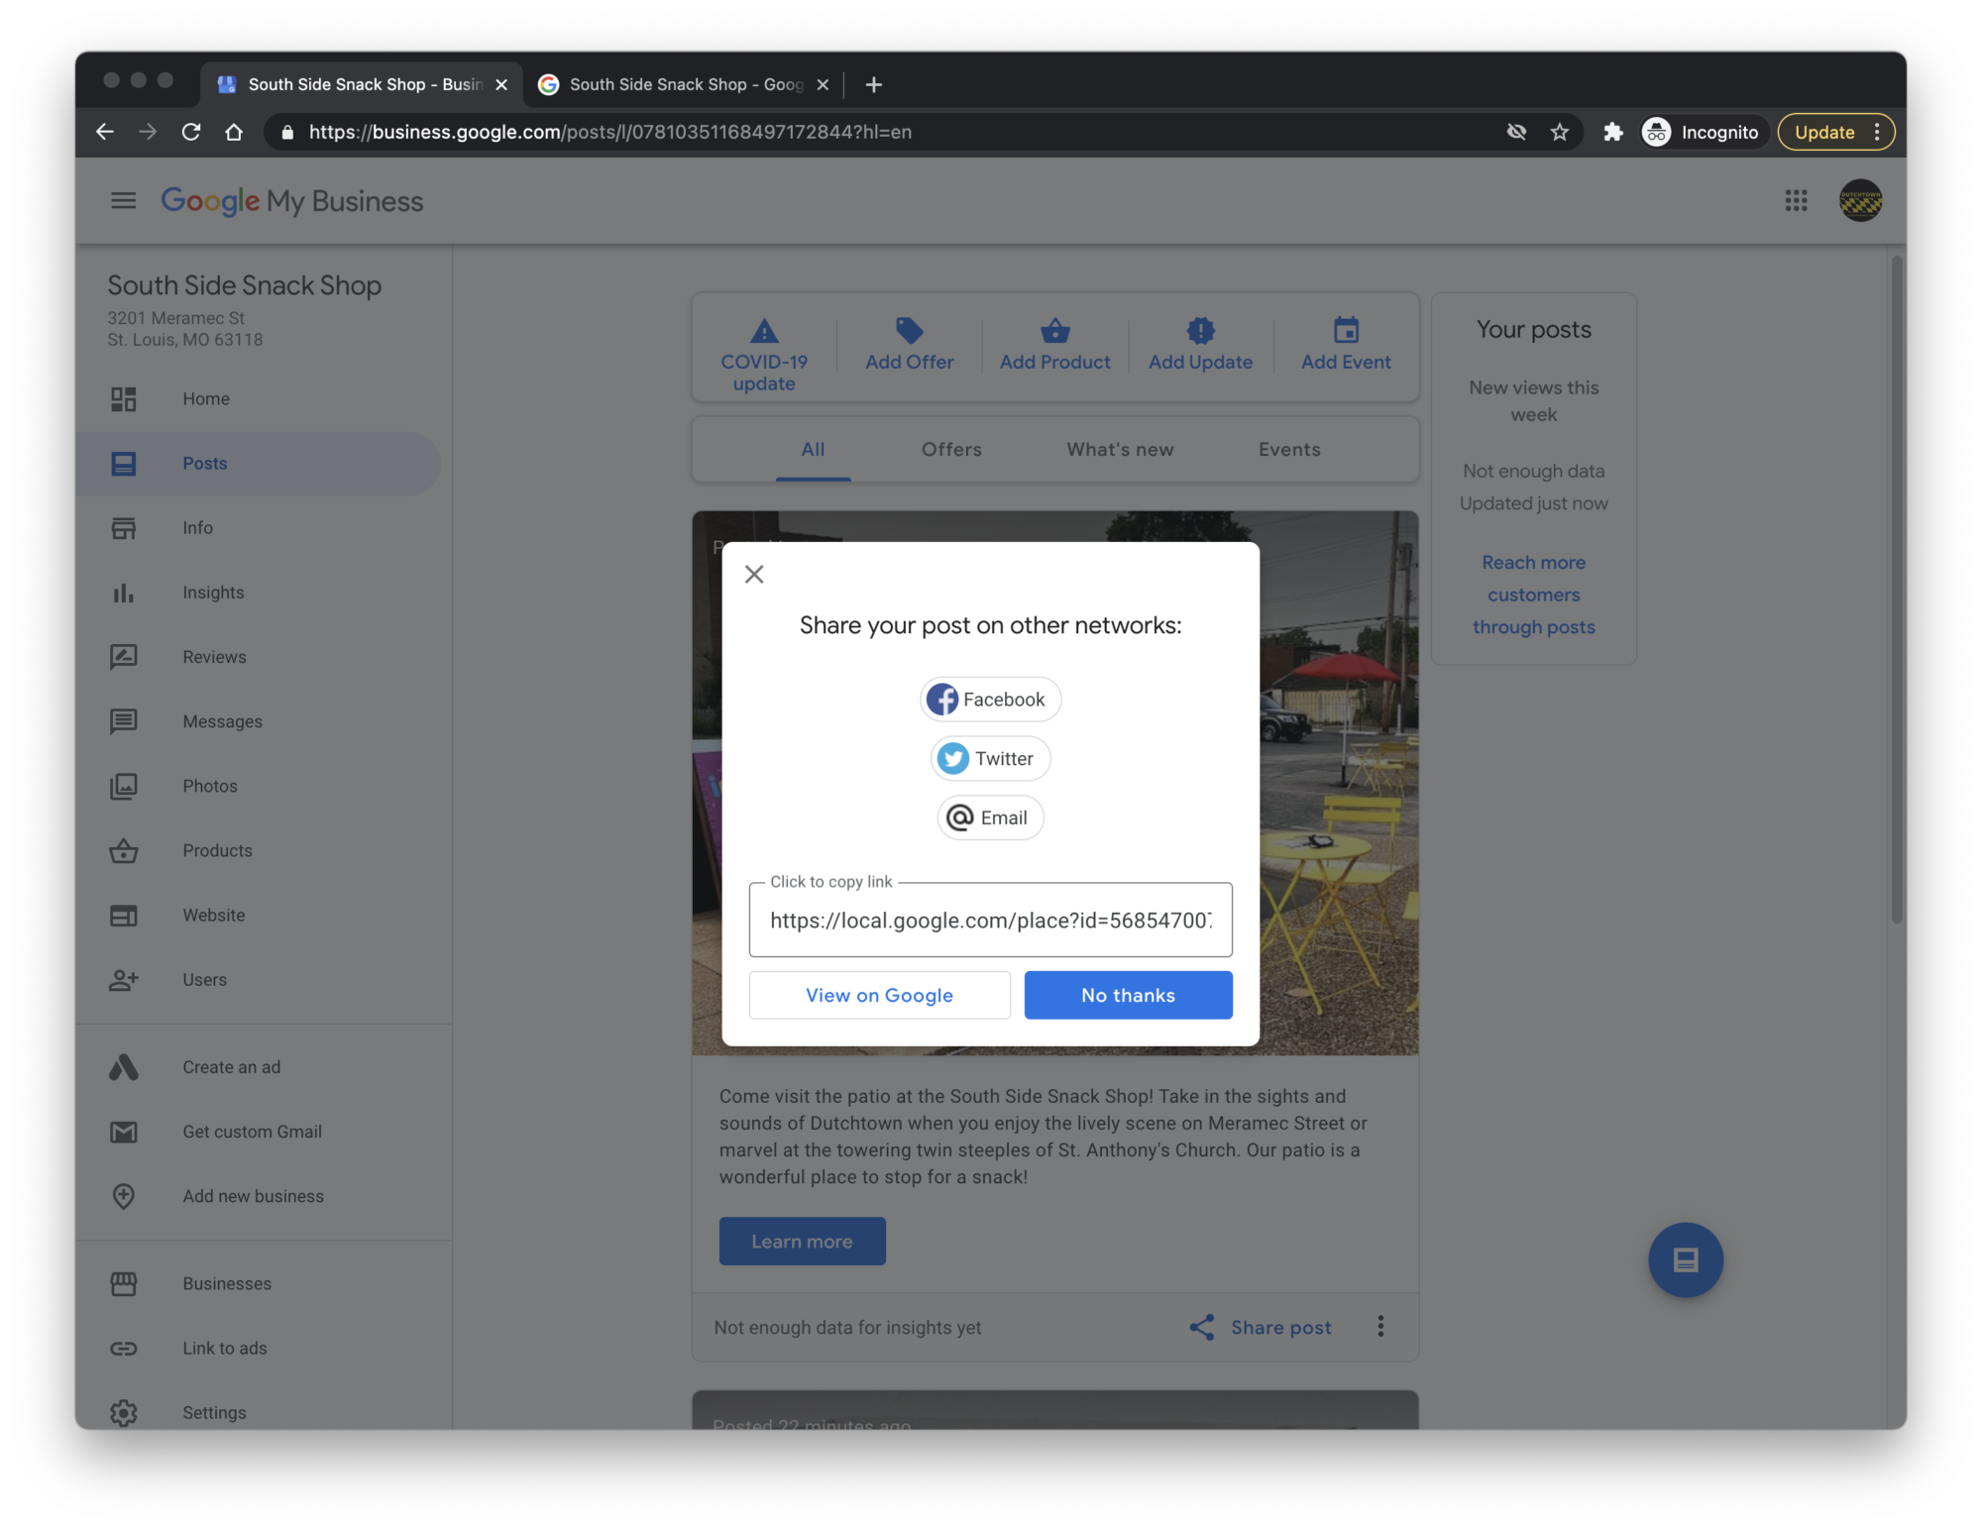
Task: Click Chrome Update button
Action: [x=1835, y=132]
